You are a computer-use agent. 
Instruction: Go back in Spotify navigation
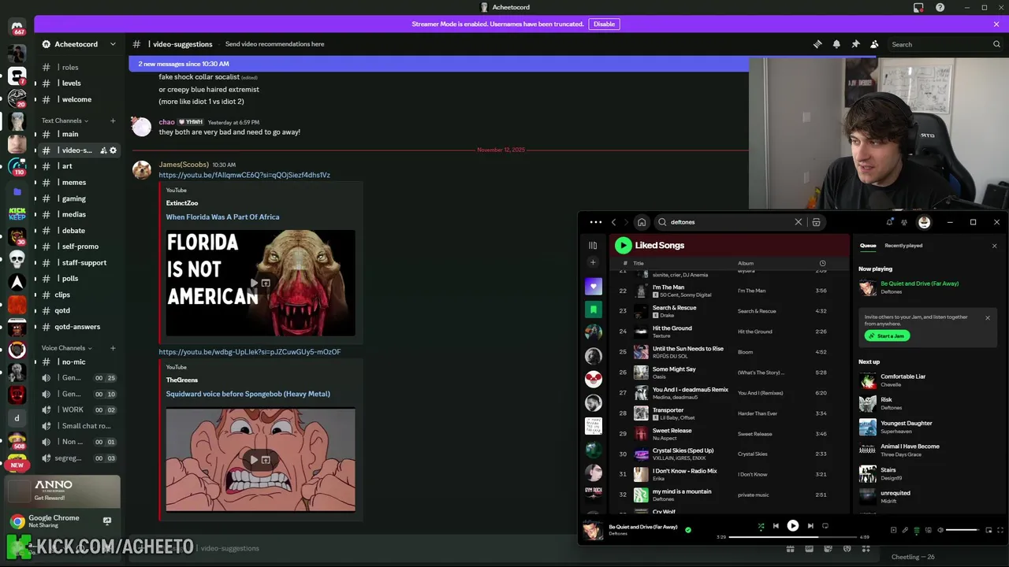click(x=614, y=222)
